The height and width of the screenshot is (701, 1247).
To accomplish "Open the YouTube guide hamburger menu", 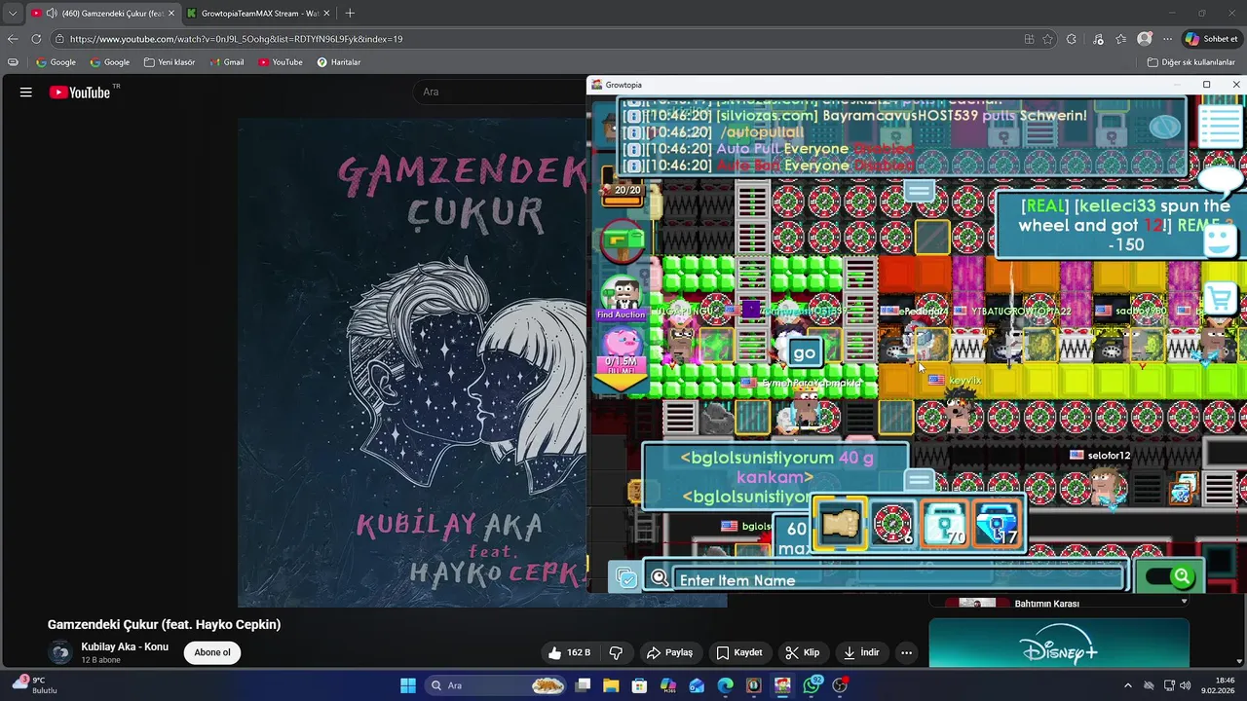I will click(x=26, y=92).
